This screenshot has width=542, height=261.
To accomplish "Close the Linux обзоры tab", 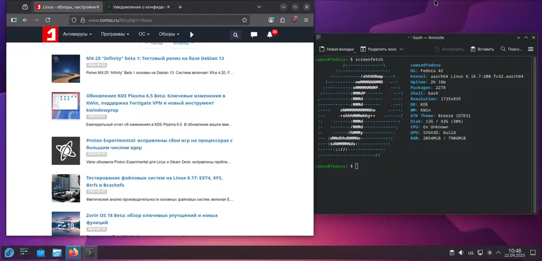I will (x=98, y=7).
